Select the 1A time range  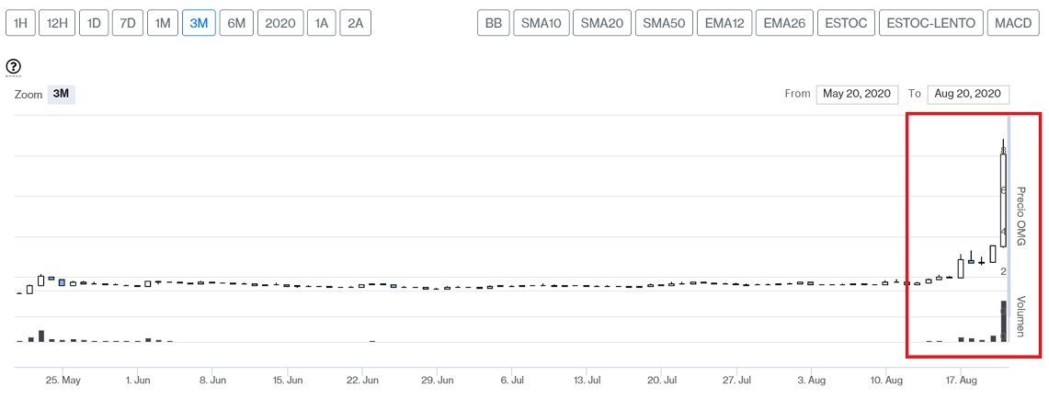point(322,23)
